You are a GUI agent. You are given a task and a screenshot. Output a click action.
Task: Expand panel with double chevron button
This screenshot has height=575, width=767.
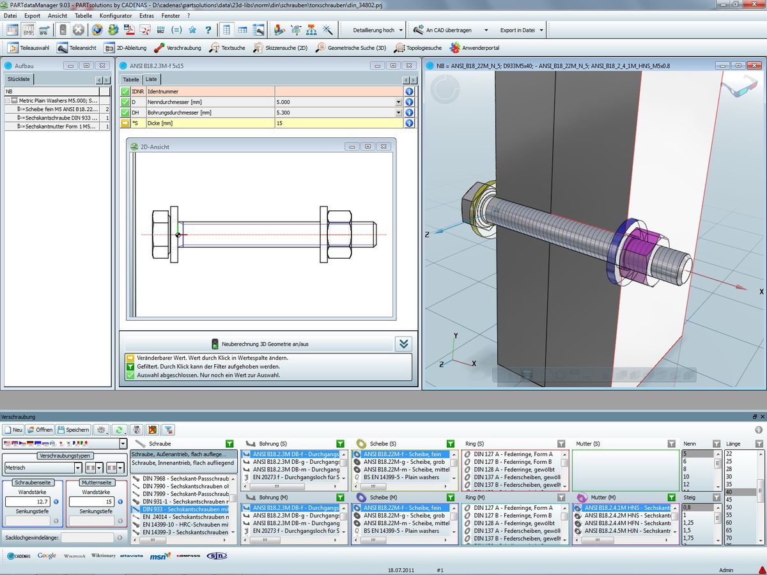click(403, 344)
